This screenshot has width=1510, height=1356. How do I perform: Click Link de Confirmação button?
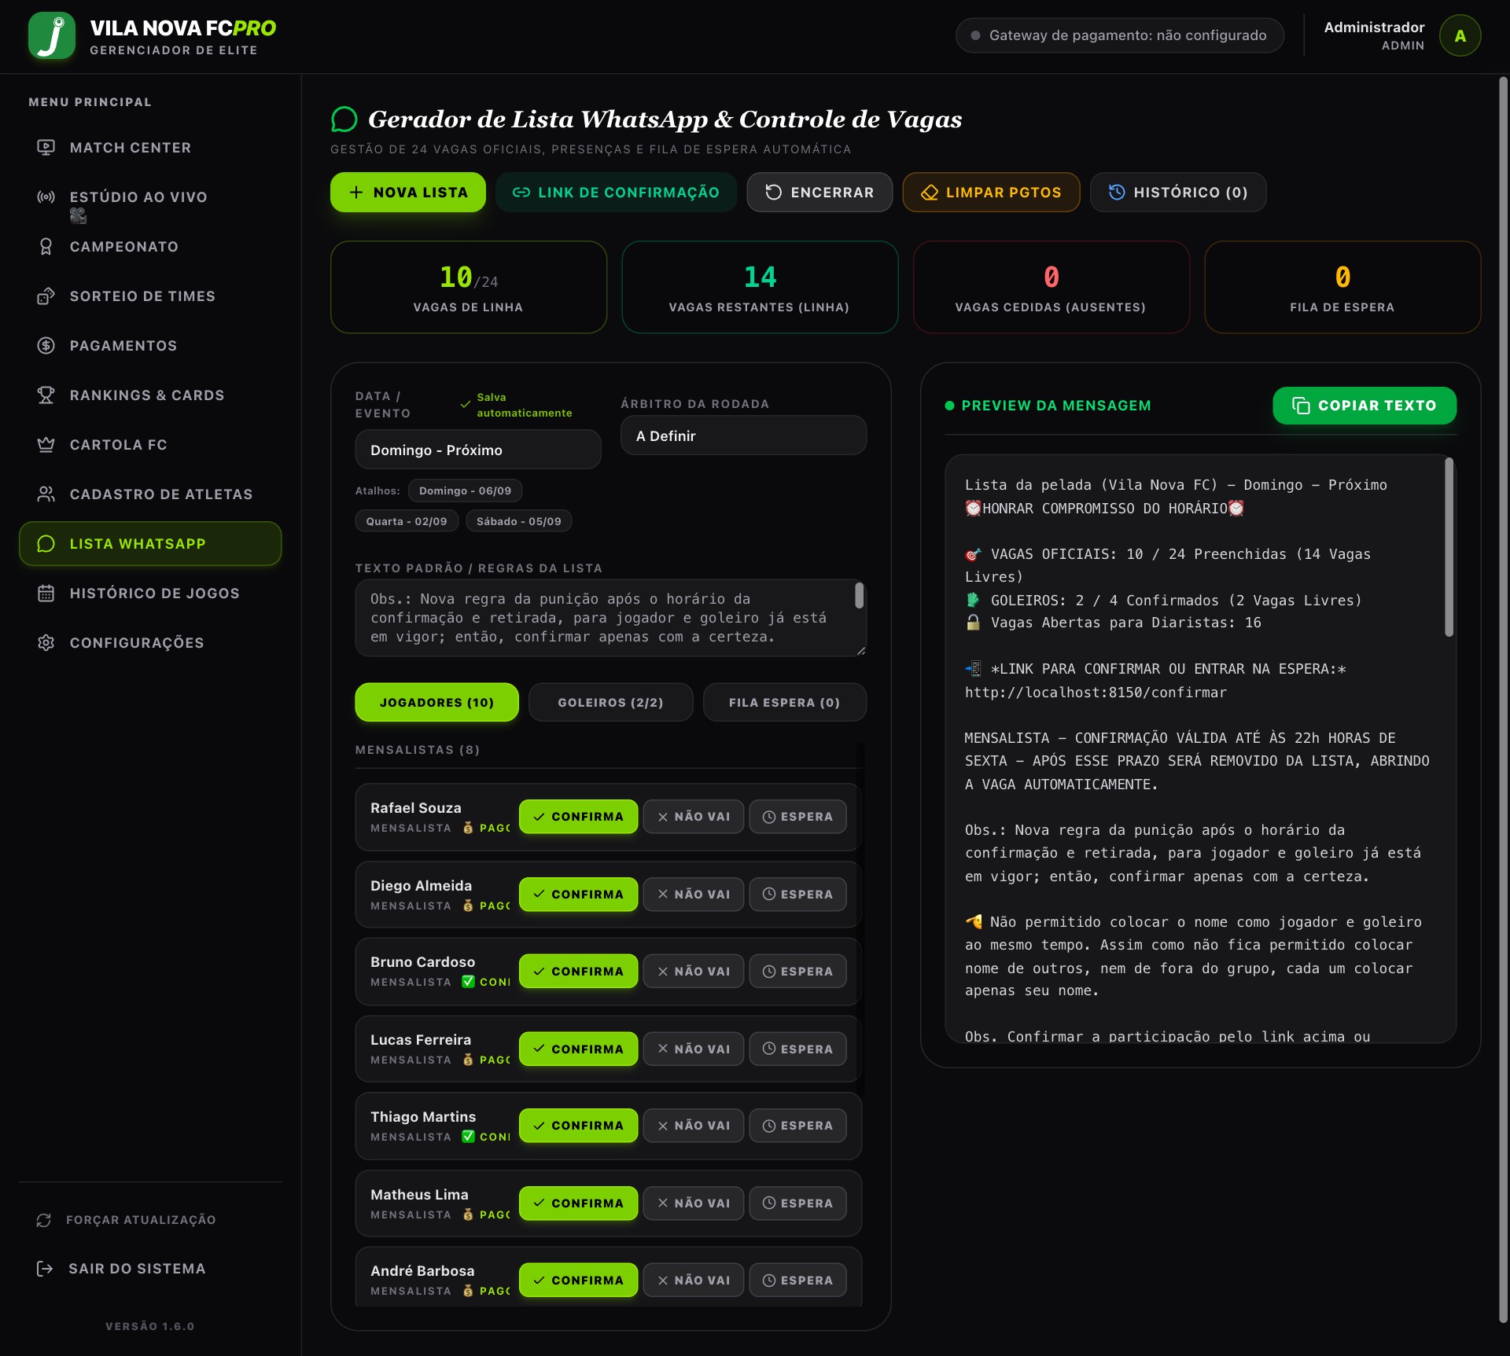[x=616, y=193]
